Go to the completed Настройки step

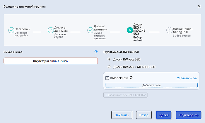11,30
